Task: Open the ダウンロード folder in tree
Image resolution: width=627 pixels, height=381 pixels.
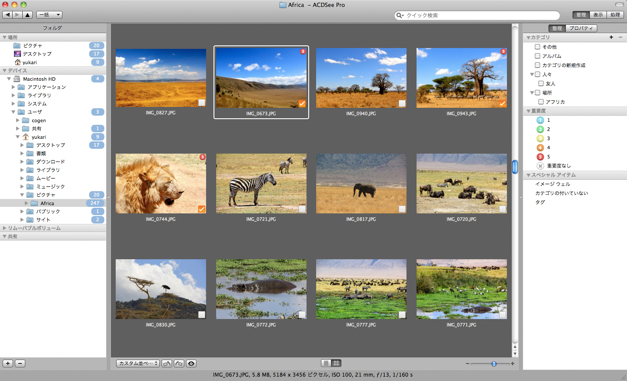Action: (50, 162)
